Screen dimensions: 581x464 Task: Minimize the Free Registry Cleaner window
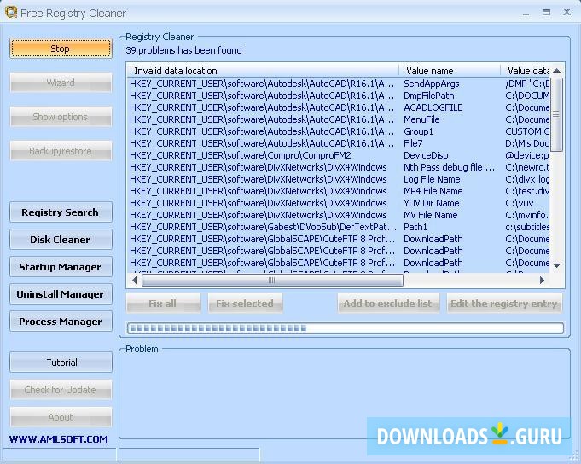pos(526,13)
